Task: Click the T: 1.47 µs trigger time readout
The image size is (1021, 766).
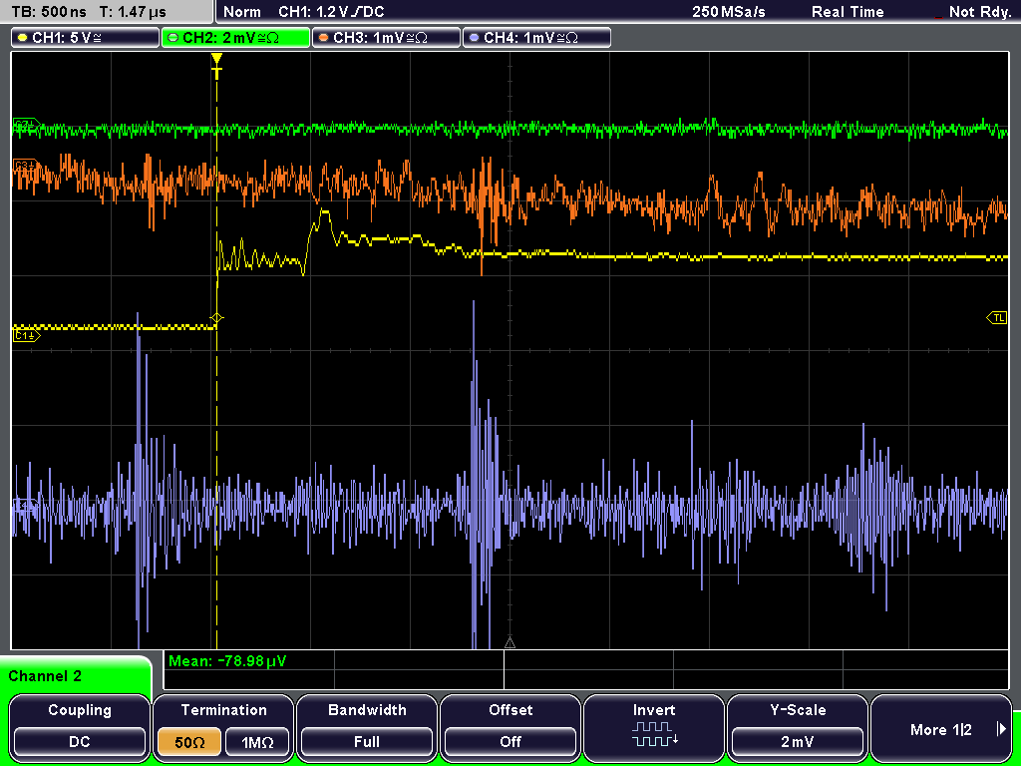Action: [x=133, y=12]
